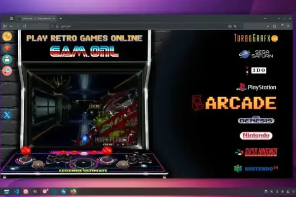Click the reader/picture icon in address bar
The height and width of the screenshot is (197, 296).
(x=230, y=26)
